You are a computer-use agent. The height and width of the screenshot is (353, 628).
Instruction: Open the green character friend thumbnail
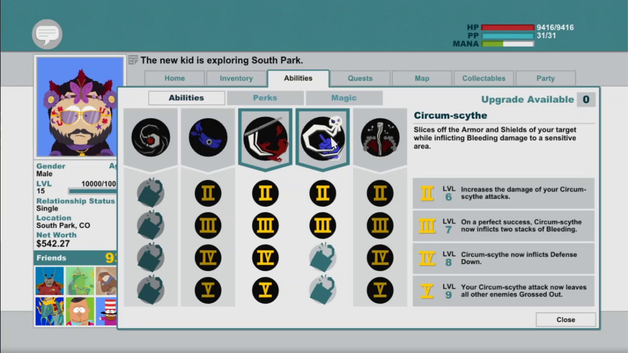pyautogui.click(x=80, y=280)
